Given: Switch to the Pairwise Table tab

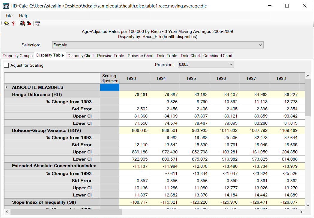Looking at the screenshot, I should pos(111,56).
